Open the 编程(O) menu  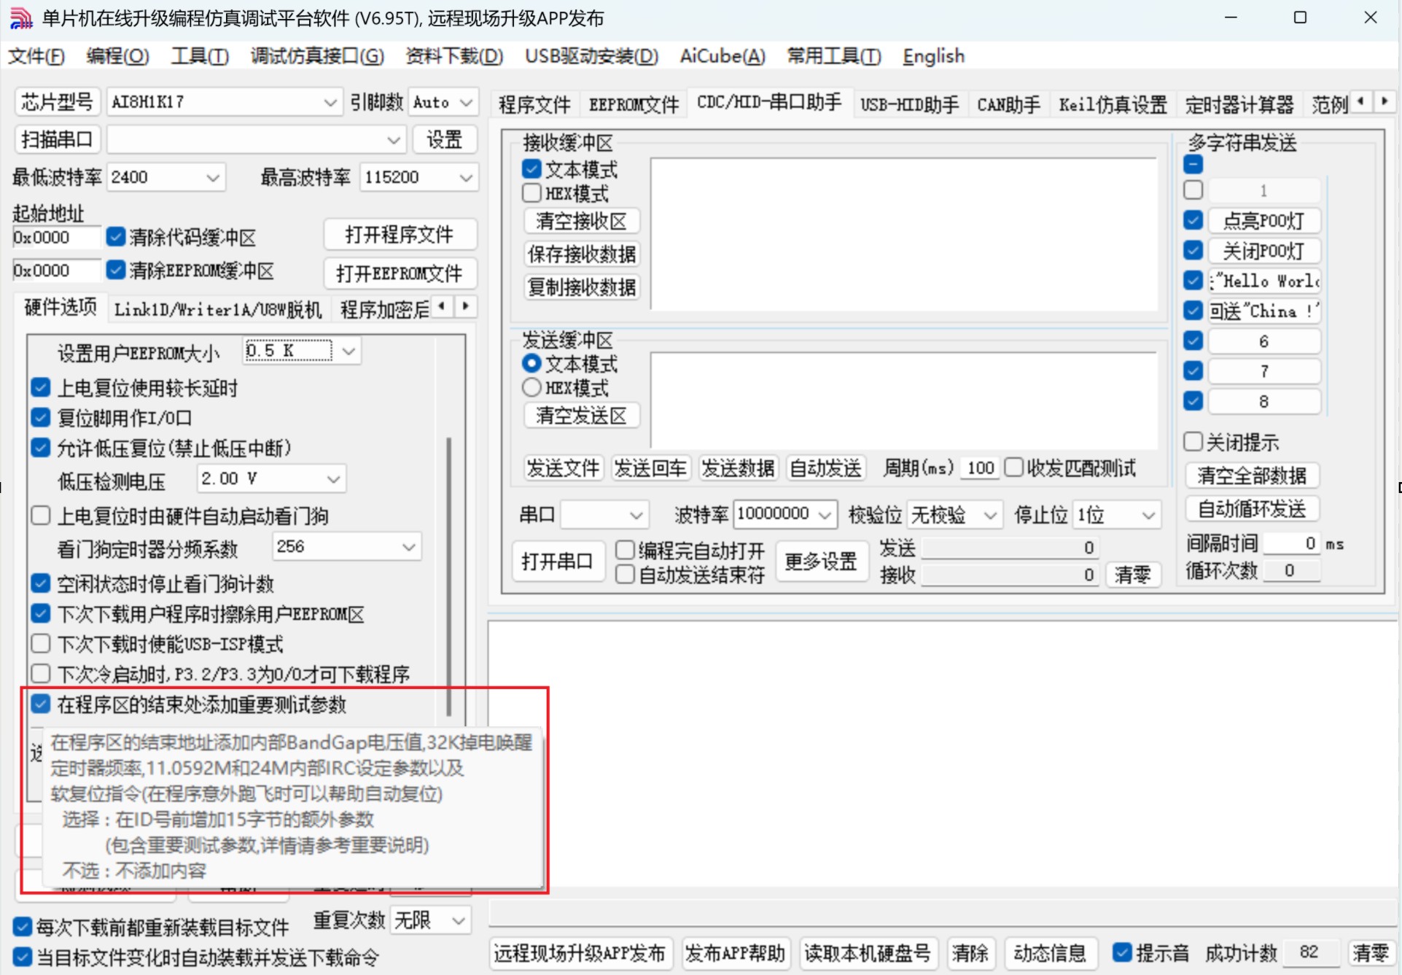pyautogui.click(x=117, y=56)
